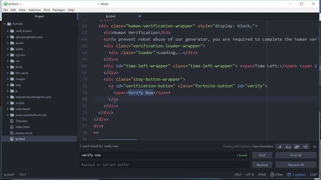
Task: Toggle the Use Regex find option
Action: 279,146
